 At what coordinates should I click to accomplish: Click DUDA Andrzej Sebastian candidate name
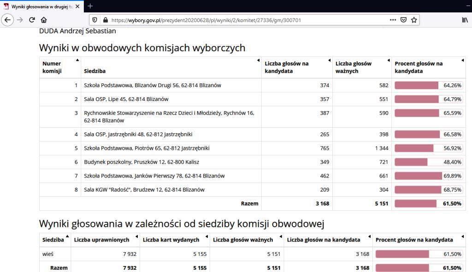point(77,31)
